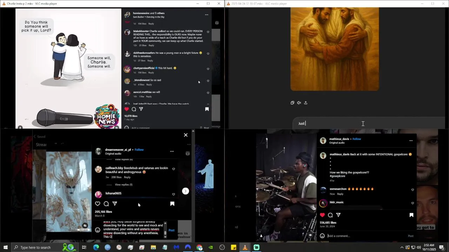Reply to chattyannieofficial's comment

point(151,72)
